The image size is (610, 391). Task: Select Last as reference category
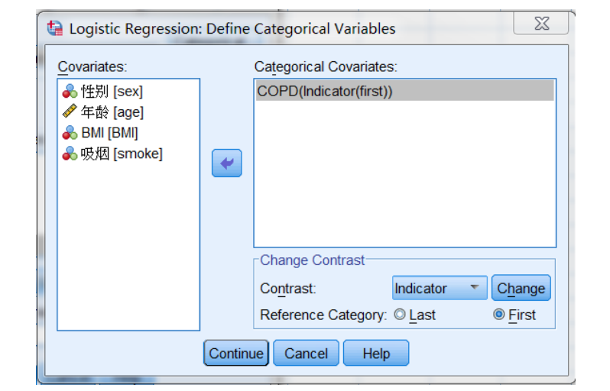pyautogui.click(x=400, y=315)
